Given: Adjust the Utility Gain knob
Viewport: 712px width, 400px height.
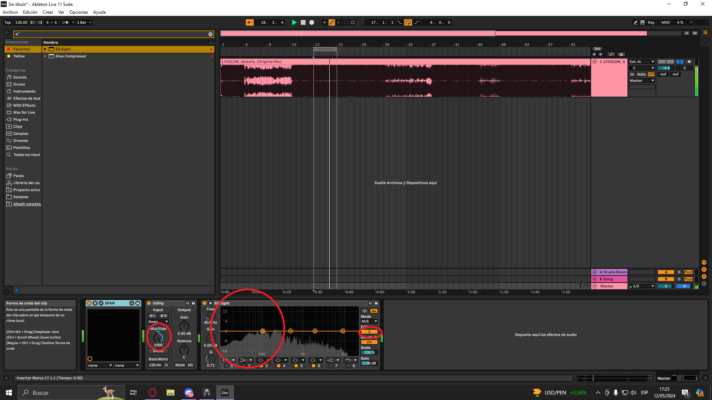Looking at the screenshot, I should tap(184, 326).
